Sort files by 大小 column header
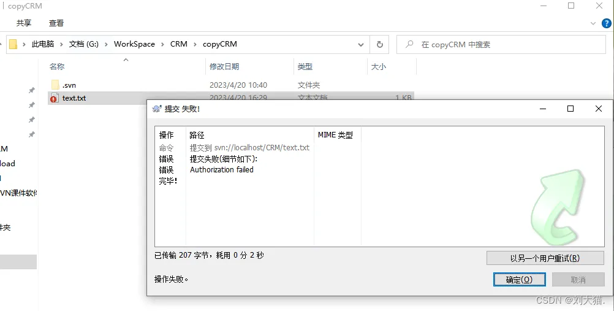Image resolution: width=614 pixels, height=311 pixels. [378, 67]
